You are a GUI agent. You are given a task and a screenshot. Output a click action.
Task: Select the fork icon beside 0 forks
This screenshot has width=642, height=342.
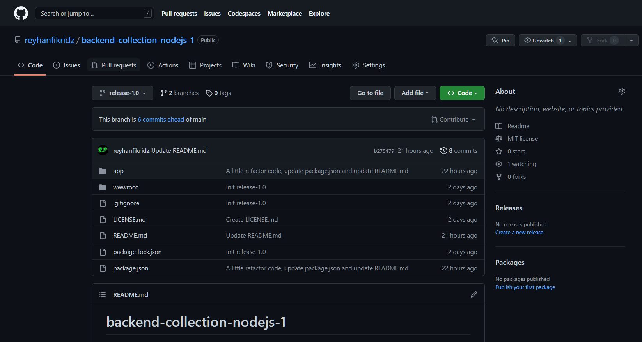tap(499, 177)
